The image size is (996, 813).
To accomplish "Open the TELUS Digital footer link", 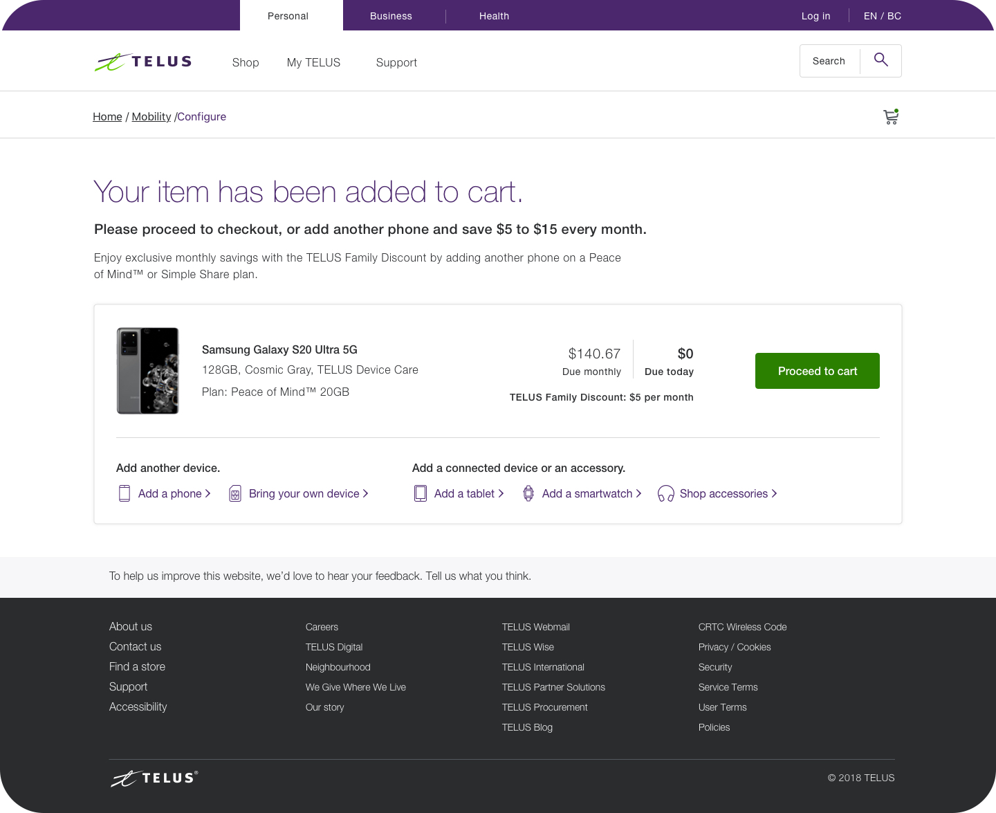I will (334, 647).
